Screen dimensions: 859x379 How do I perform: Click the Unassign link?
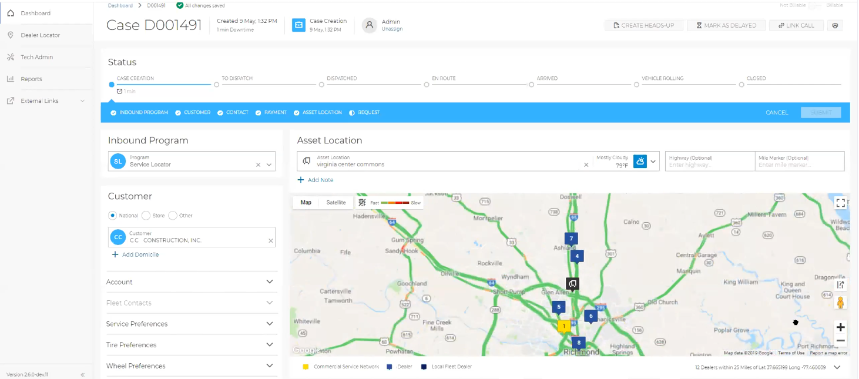click(x=392, y=29)
